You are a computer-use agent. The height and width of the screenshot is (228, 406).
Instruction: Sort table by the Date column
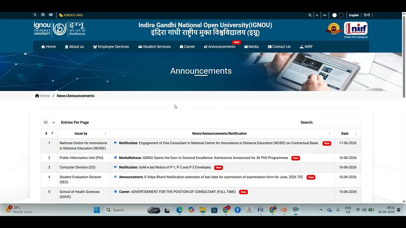click(x=348, y=133)
